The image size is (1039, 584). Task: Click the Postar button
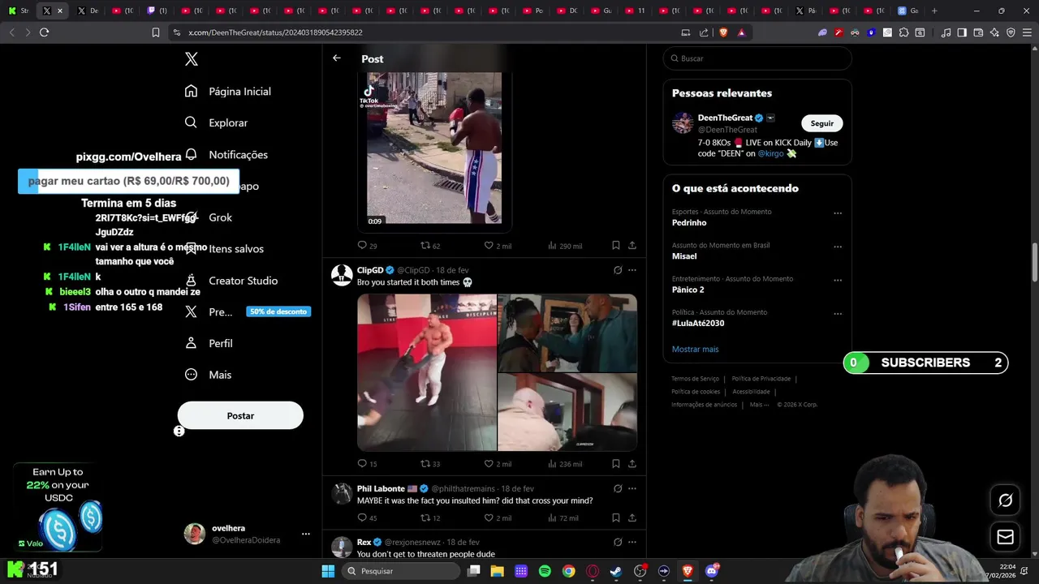point(240,416)
